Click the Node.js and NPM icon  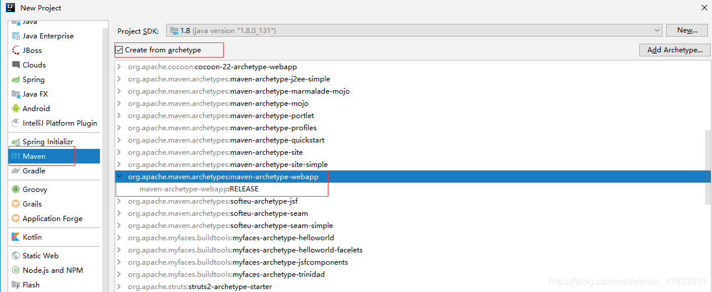[x=16, y=270]
